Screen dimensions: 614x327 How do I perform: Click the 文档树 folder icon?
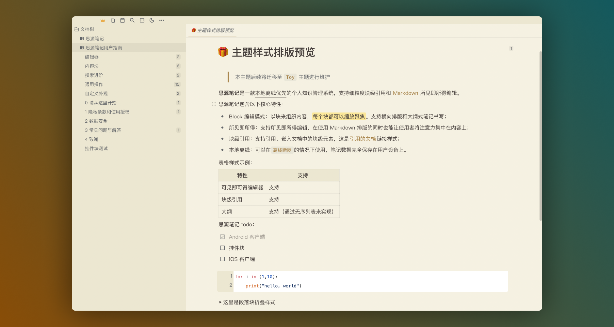click(77, 29)
